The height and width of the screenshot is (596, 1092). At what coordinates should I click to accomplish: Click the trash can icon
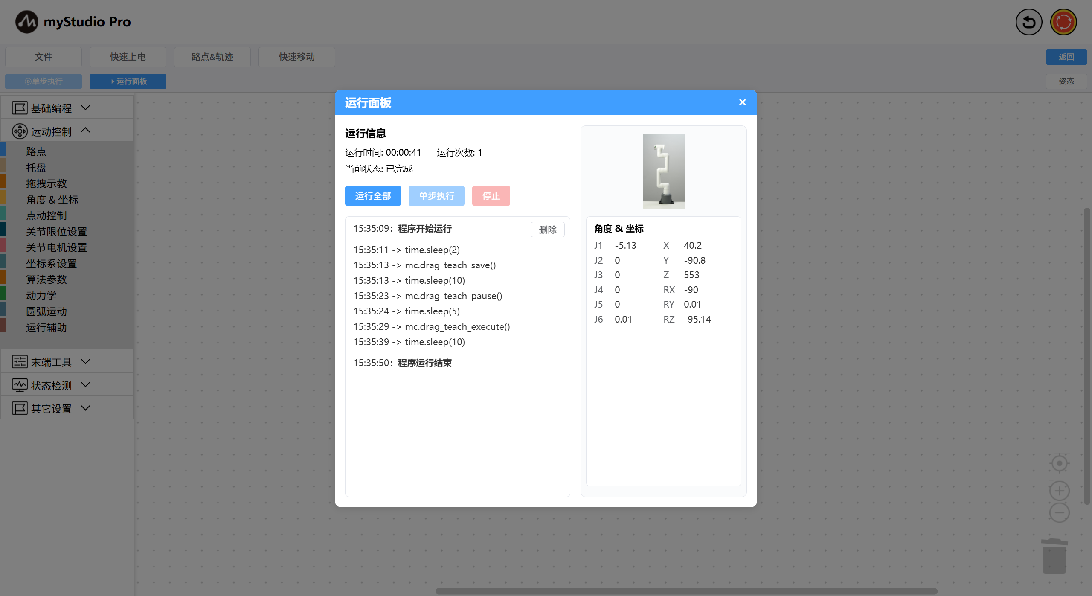[x=1054, y=556]
